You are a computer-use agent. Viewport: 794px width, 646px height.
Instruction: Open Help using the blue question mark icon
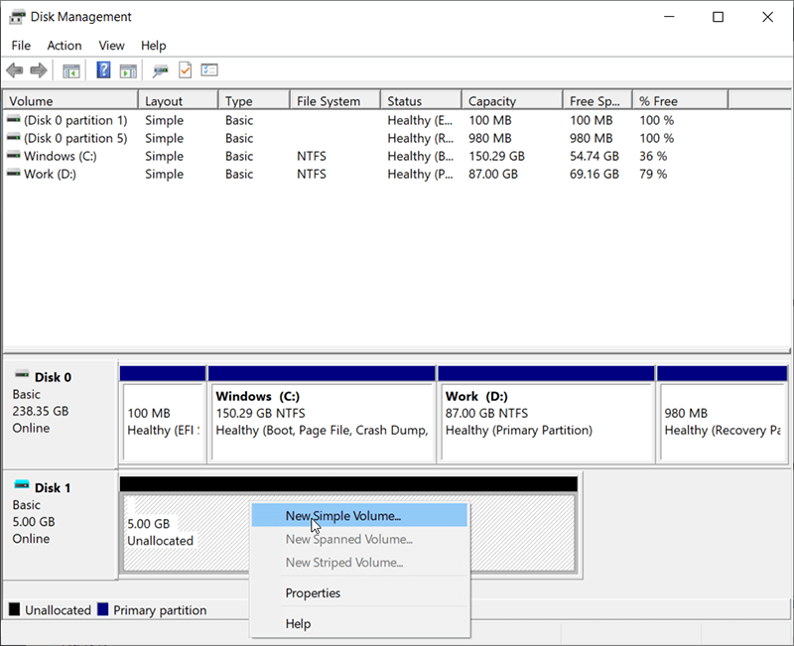(x=103, y=69)
